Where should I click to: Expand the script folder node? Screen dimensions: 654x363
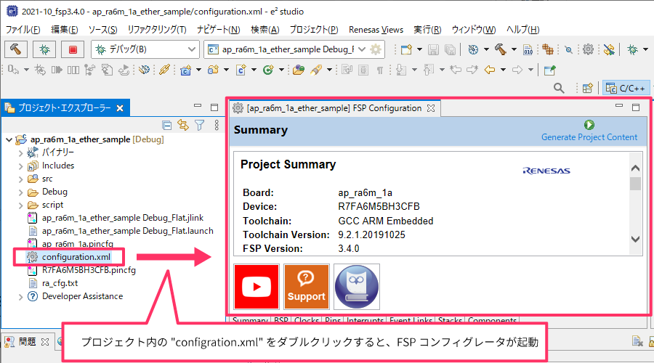click(20, 205)
